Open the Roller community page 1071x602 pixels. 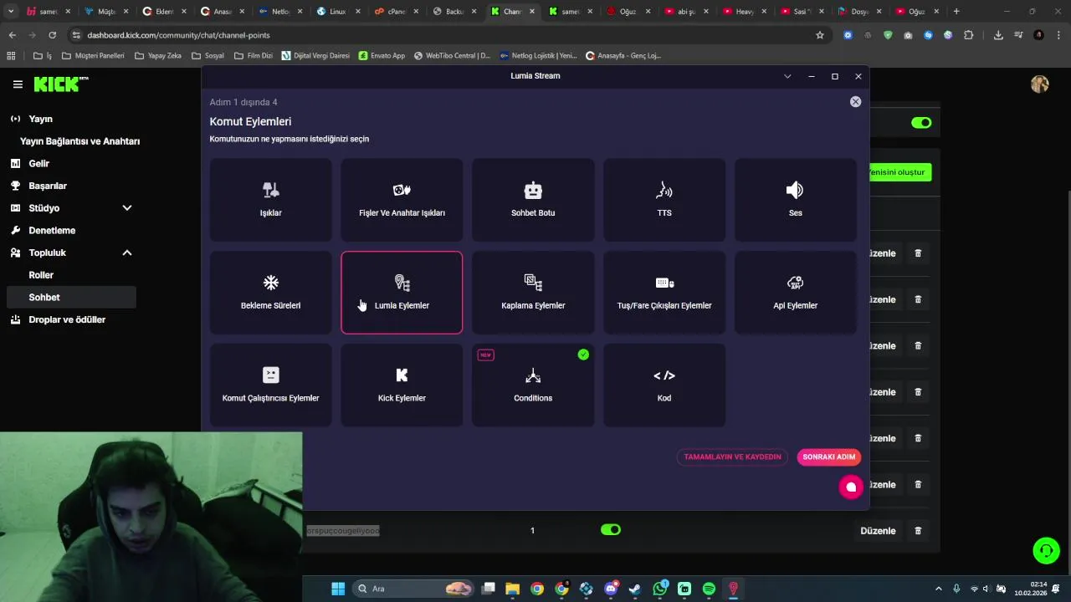41,275
